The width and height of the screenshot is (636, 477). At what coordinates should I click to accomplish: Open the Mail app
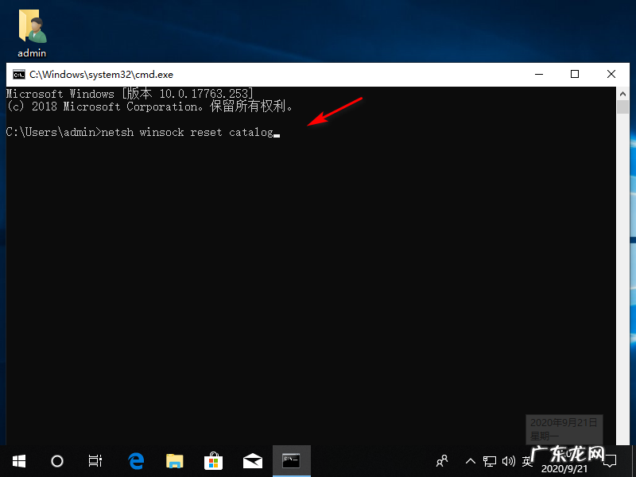click(252, 461)
